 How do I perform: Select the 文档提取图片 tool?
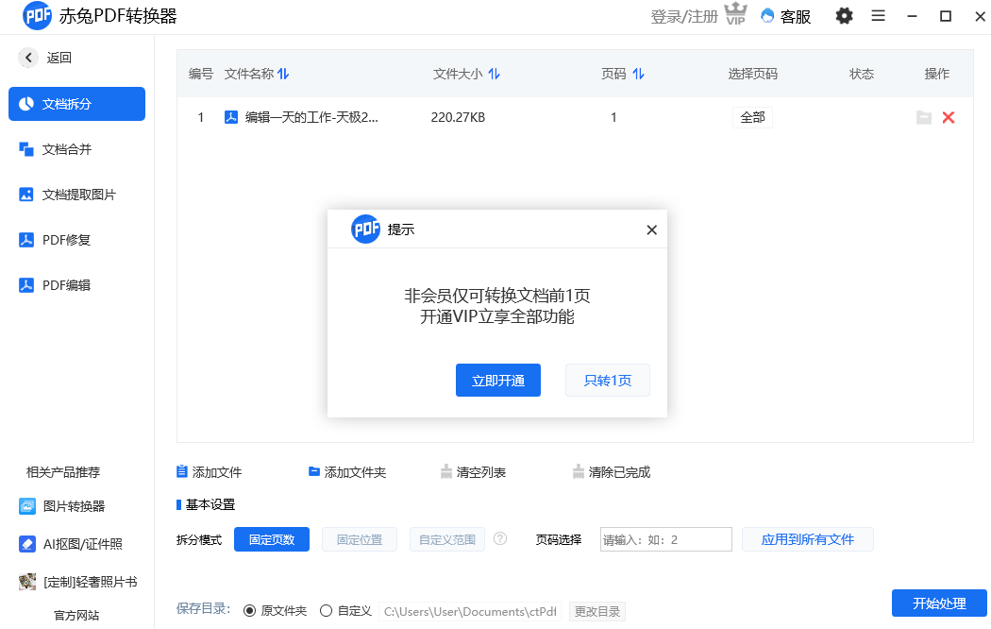point(76,195)
